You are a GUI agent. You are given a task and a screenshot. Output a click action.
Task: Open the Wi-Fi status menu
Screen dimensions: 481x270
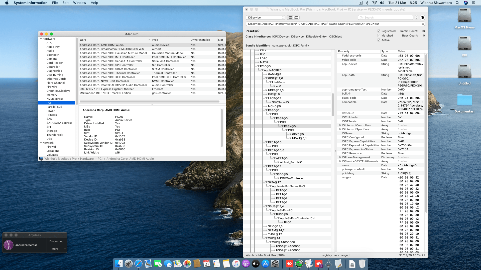pos(375,3)
